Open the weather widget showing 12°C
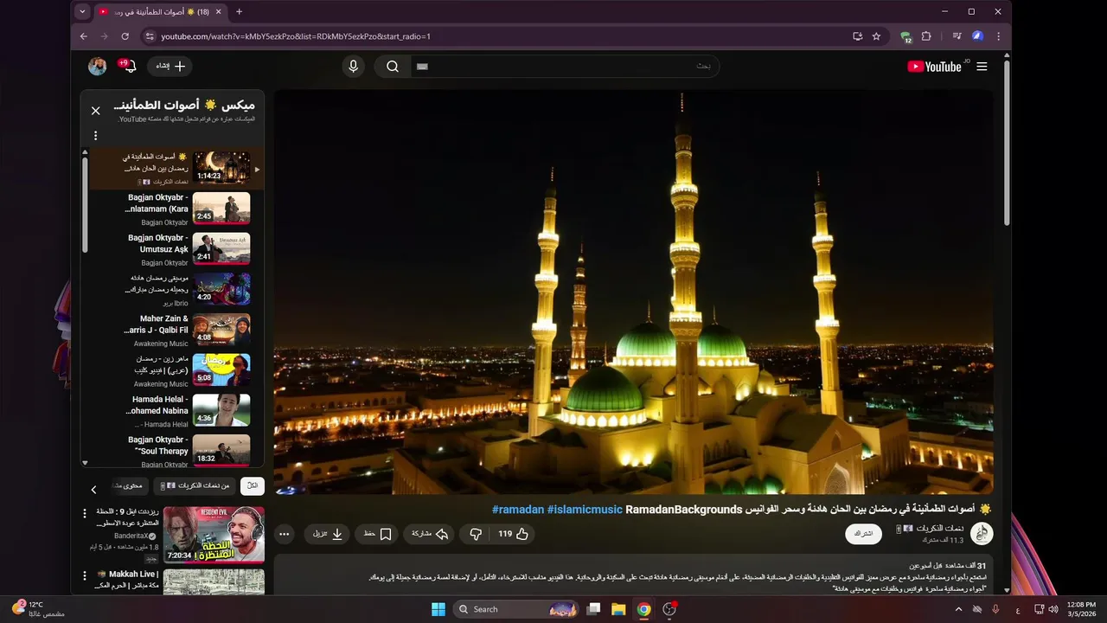This screenshot has width=1107, height=623. pyautogui.click(x=36, y=609)
